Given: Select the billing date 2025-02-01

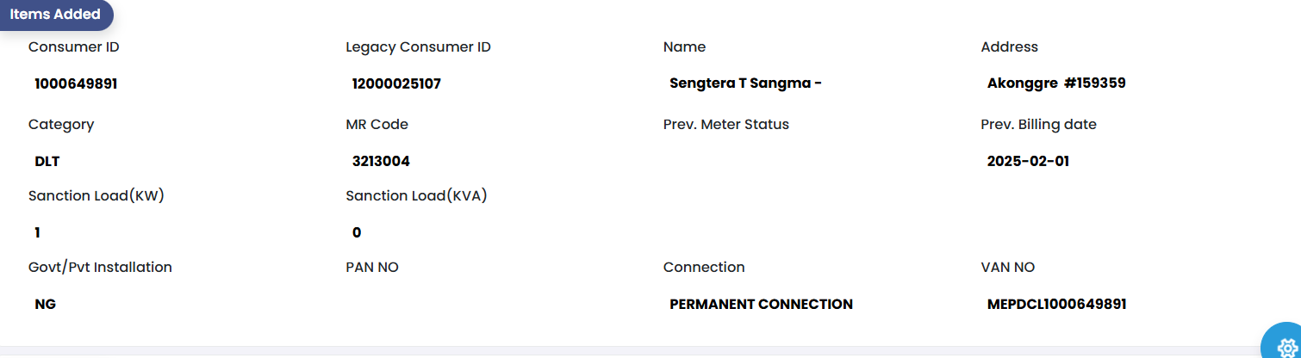Looking at the screenshot, I should click(1028, 161).
